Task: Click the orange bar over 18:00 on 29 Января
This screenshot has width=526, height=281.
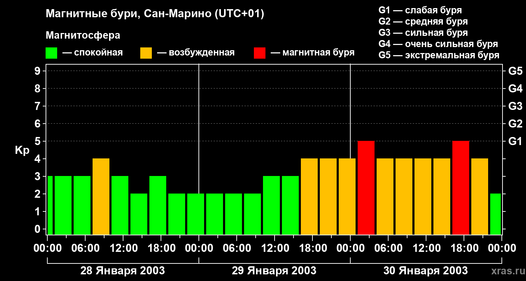Action: (309, 196)
